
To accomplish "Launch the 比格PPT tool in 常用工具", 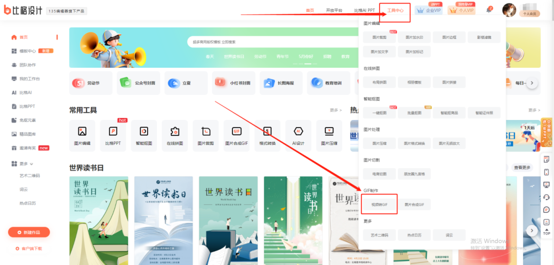I will [x=113, y=132].
